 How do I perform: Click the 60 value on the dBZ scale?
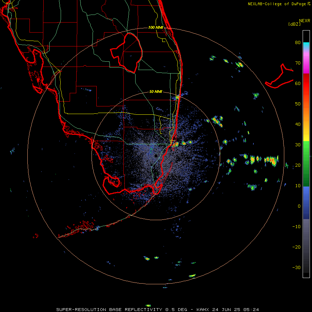298,84
